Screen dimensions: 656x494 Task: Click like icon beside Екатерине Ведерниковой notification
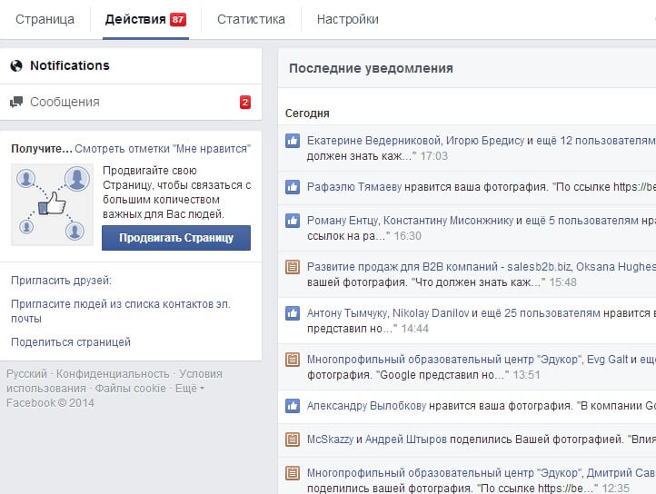(x=293, y=141)
